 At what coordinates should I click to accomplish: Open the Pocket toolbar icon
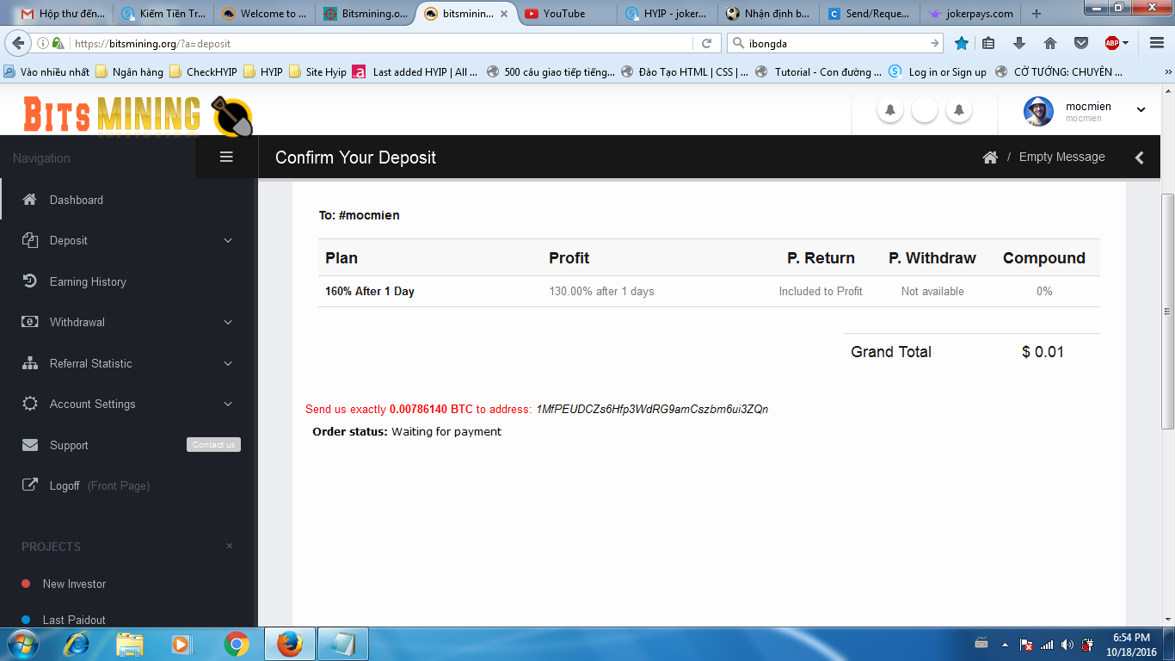[1081, 43]
